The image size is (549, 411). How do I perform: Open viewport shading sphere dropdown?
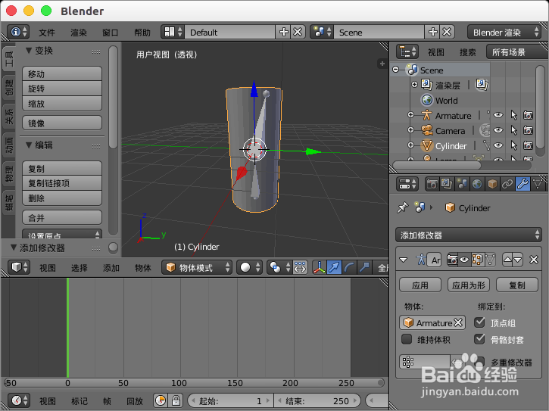249,268
